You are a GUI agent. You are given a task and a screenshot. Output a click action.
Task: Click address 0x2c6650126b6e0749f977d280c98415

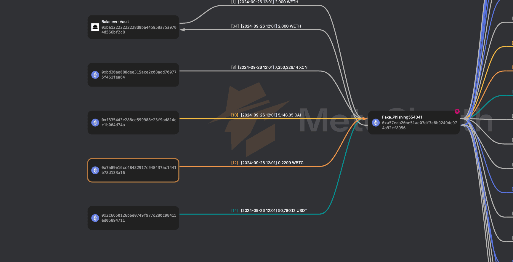(x=139, y=218)
